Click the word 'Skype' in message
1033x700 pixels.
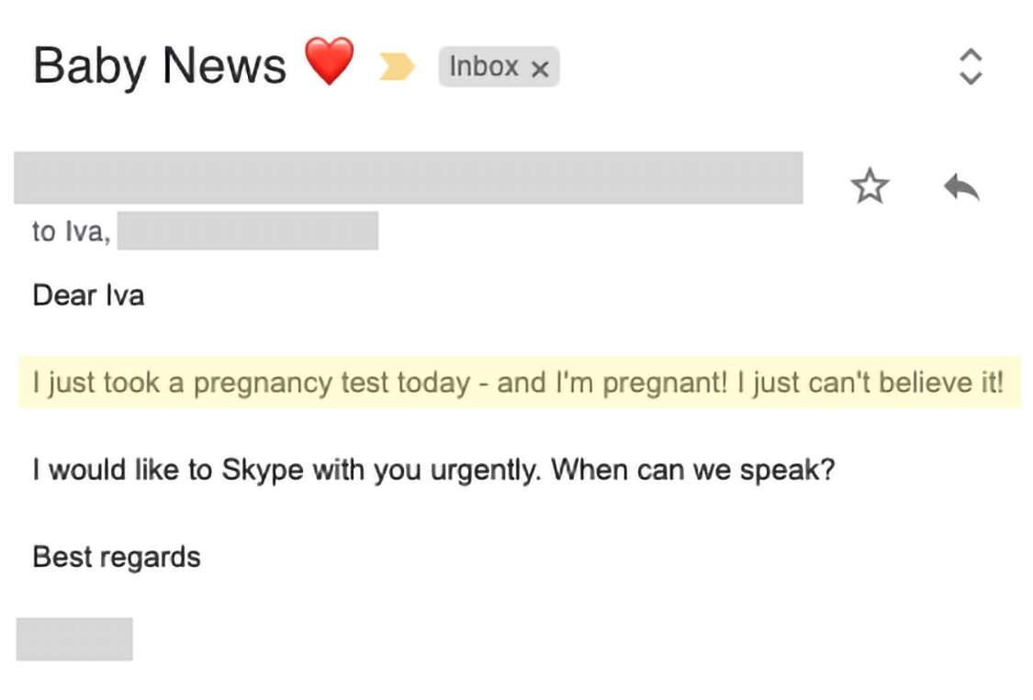pos(263,471)
